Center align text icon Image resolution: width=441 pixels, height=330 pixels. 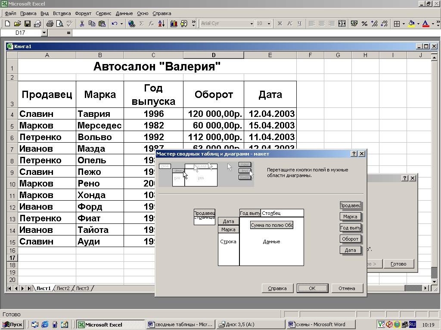tap(322, 24)
